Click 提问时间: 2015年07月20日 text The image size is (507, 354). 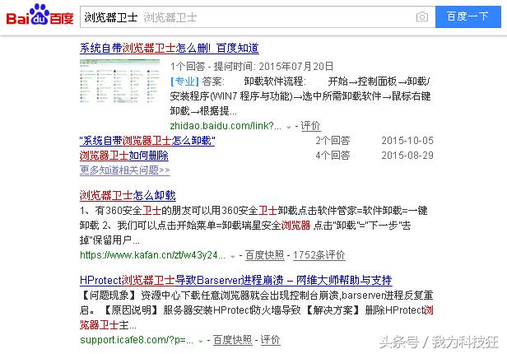coord(273,67)
